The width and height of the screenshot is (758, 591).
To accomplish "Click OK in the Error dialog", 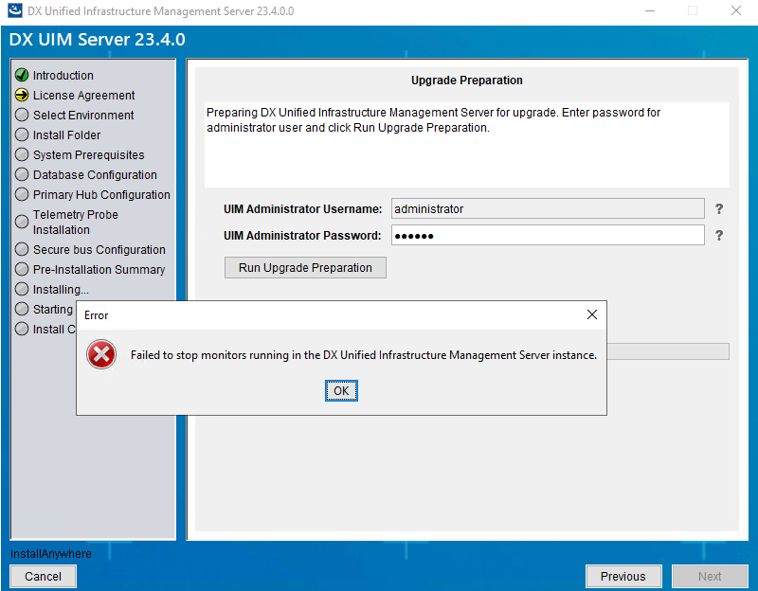I will 341,390.
